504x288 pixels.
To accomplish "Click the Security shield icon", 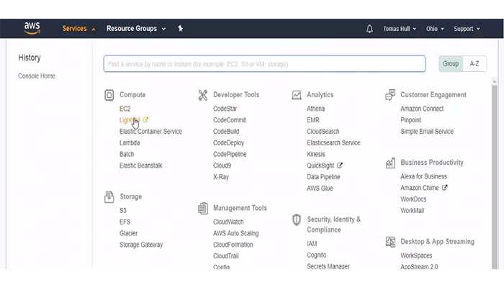I will pos(297,220).
